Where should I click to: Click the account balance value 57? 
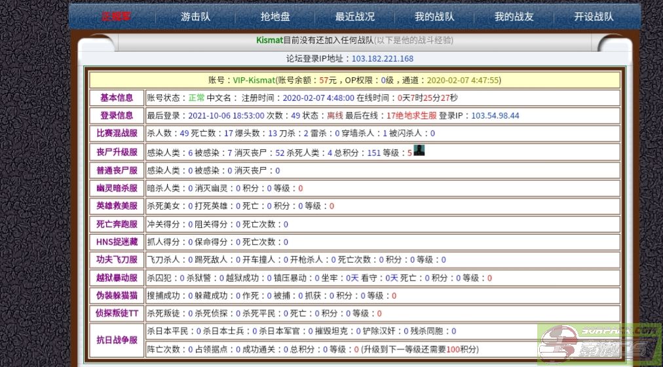[324, 81]
